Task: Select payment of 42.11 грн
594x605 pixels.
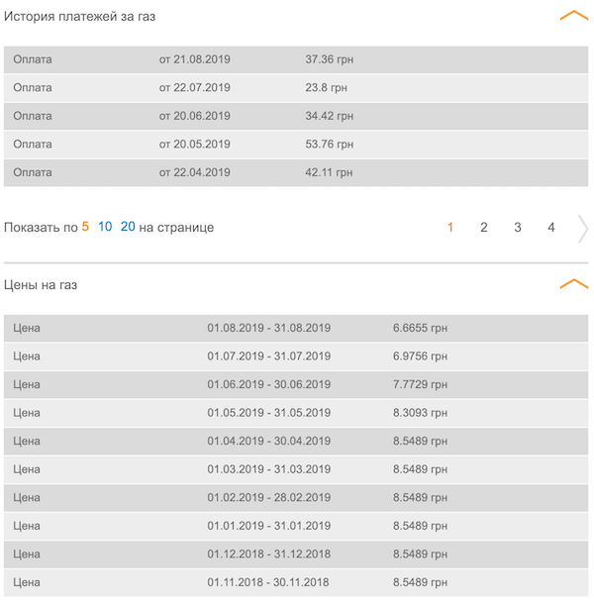Action: pos(296,172)
